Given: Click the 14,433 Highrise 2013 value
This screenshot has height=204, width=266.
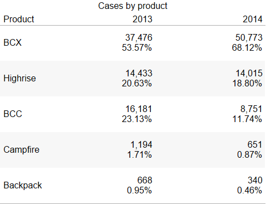Looking at the screenshot, I should (x=139, y=73).
